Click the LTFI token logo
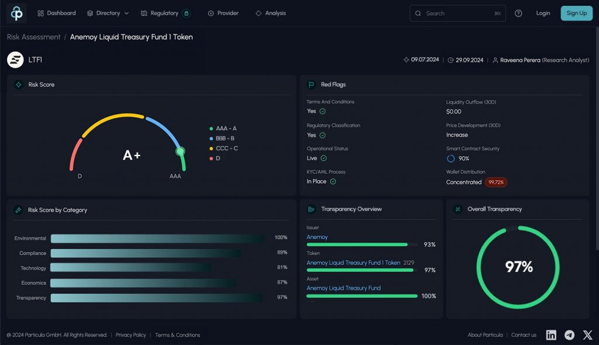This screenshot has width=599, height=345. click(x=15, y=60)
